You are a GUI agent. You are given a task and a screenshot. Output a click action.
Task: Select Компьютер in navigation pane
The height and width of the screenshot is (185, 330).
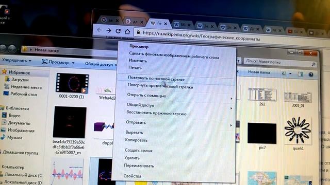pyautogui.click(x=13, y=167)
